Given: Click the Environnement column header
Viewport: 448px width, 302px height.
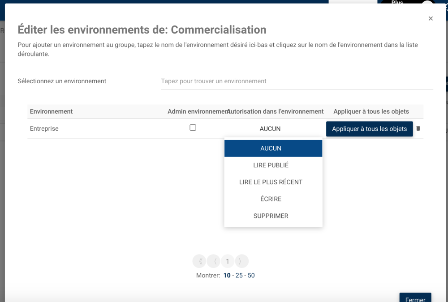Looking at the screenshot, I should click(51, 111).
